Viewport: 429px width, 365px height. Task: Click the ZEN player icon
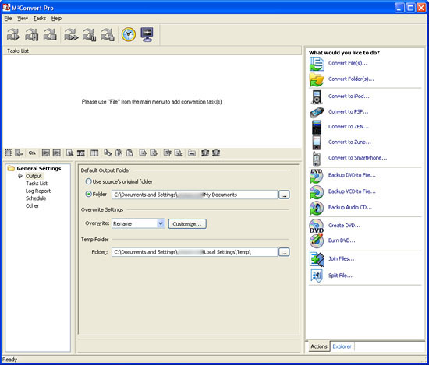tap(317, 127)
